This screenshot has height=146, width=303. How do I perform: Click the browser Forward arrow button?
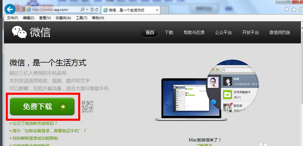coord(20,9)
